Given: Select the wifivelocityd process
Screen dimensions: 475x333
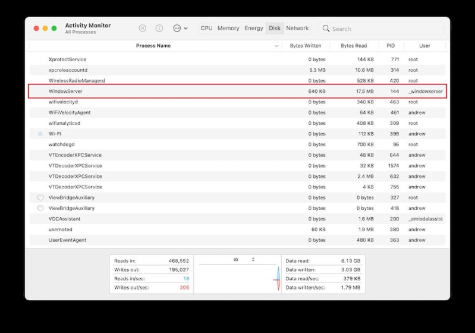Looking at the screenshot, I should tap(238, 102).
